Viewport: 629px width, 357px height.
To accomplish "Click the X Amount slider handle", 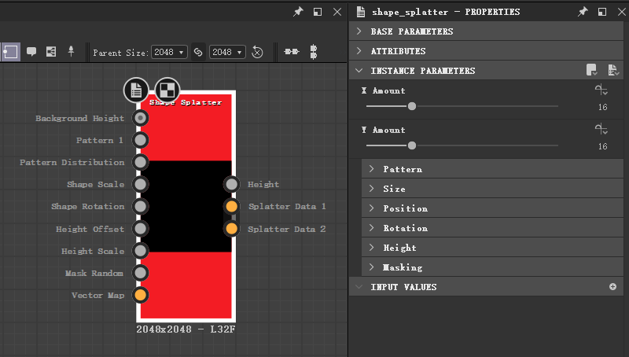I will tap(412, 106).
